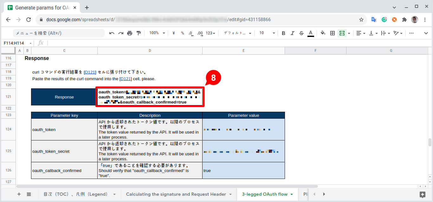The width and height of the screenshot is (433, 202).
Task: Select the Text wrapping icon
Action: pos(384,33)
